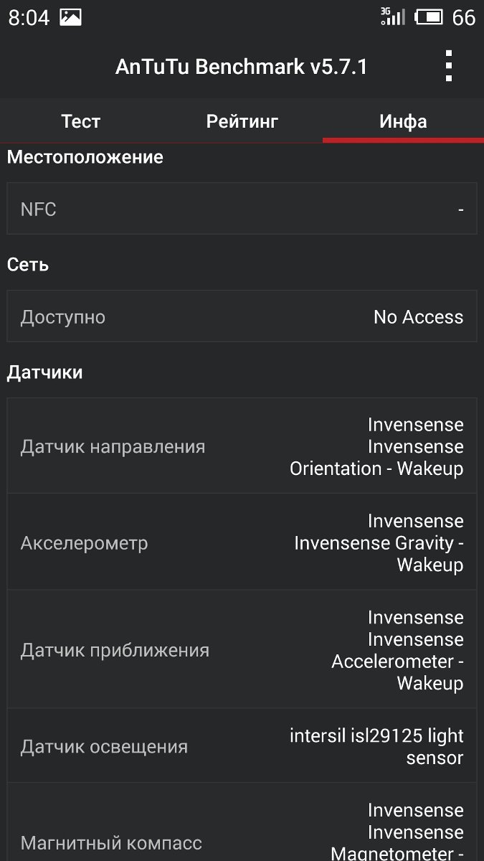Tap the battery icon in status bar
The height and width of the screenshot is (861, 484).
(x=429, y=17)
